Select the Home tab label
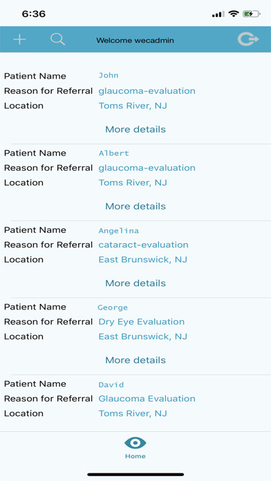Image resolution: width=271 pixels, height=481 pixels. [x=135, y=456]
